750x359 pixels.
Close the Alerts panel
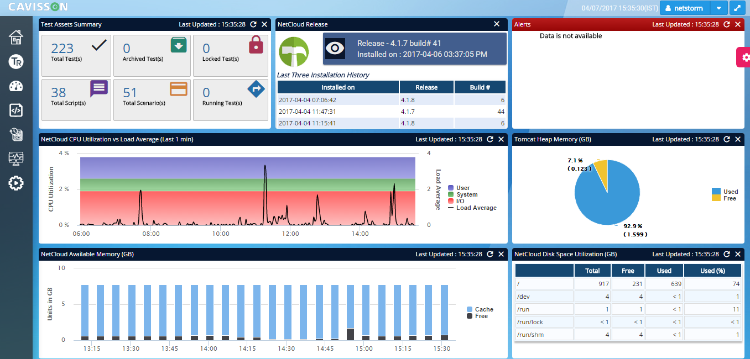pyautogui.click(x=738, y=24)
